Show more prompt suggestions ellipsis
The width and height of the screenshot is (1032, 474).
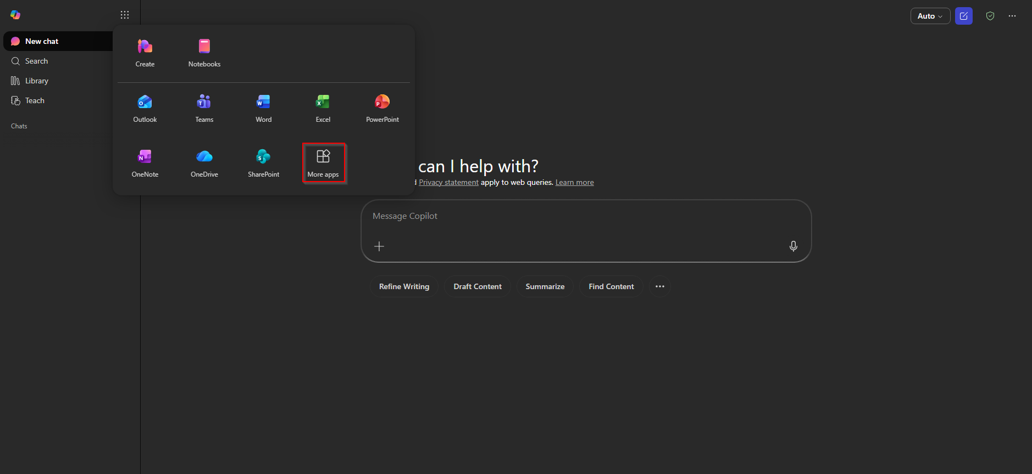pyautogui.click(x=660, y=286)
